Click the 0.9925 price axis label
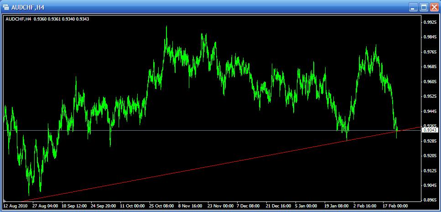441x212 pixels. coord(430,22)
